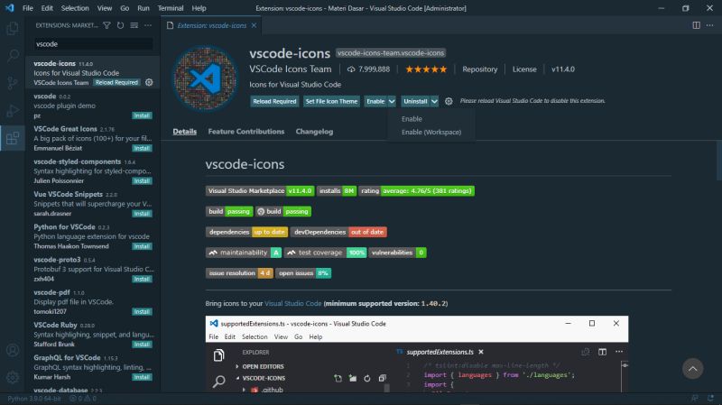This screenshot has width=722, height=405.
Task: Install the VSCode Great Icons extension
Action: point(142,148)
